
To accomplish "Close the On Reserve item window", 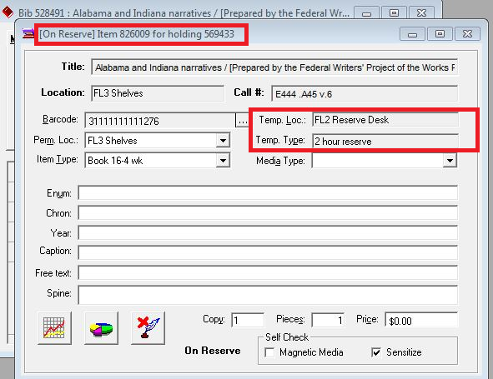I will tap(467, 33).
